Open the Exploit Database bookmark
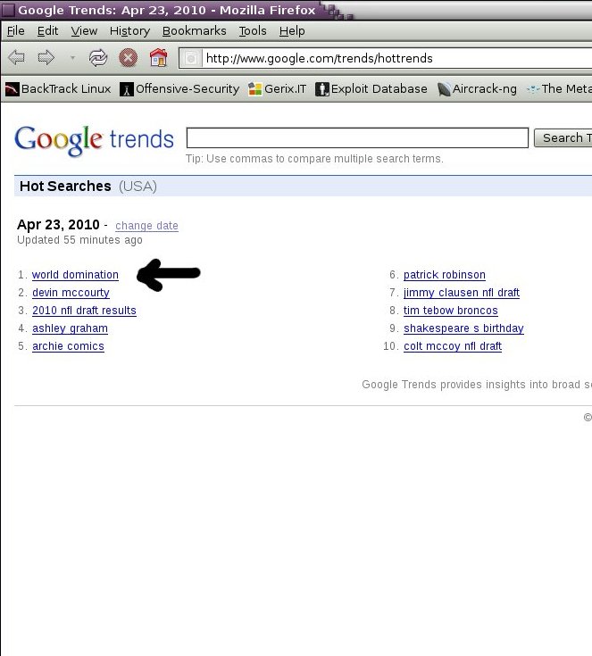 pos(371,88)
